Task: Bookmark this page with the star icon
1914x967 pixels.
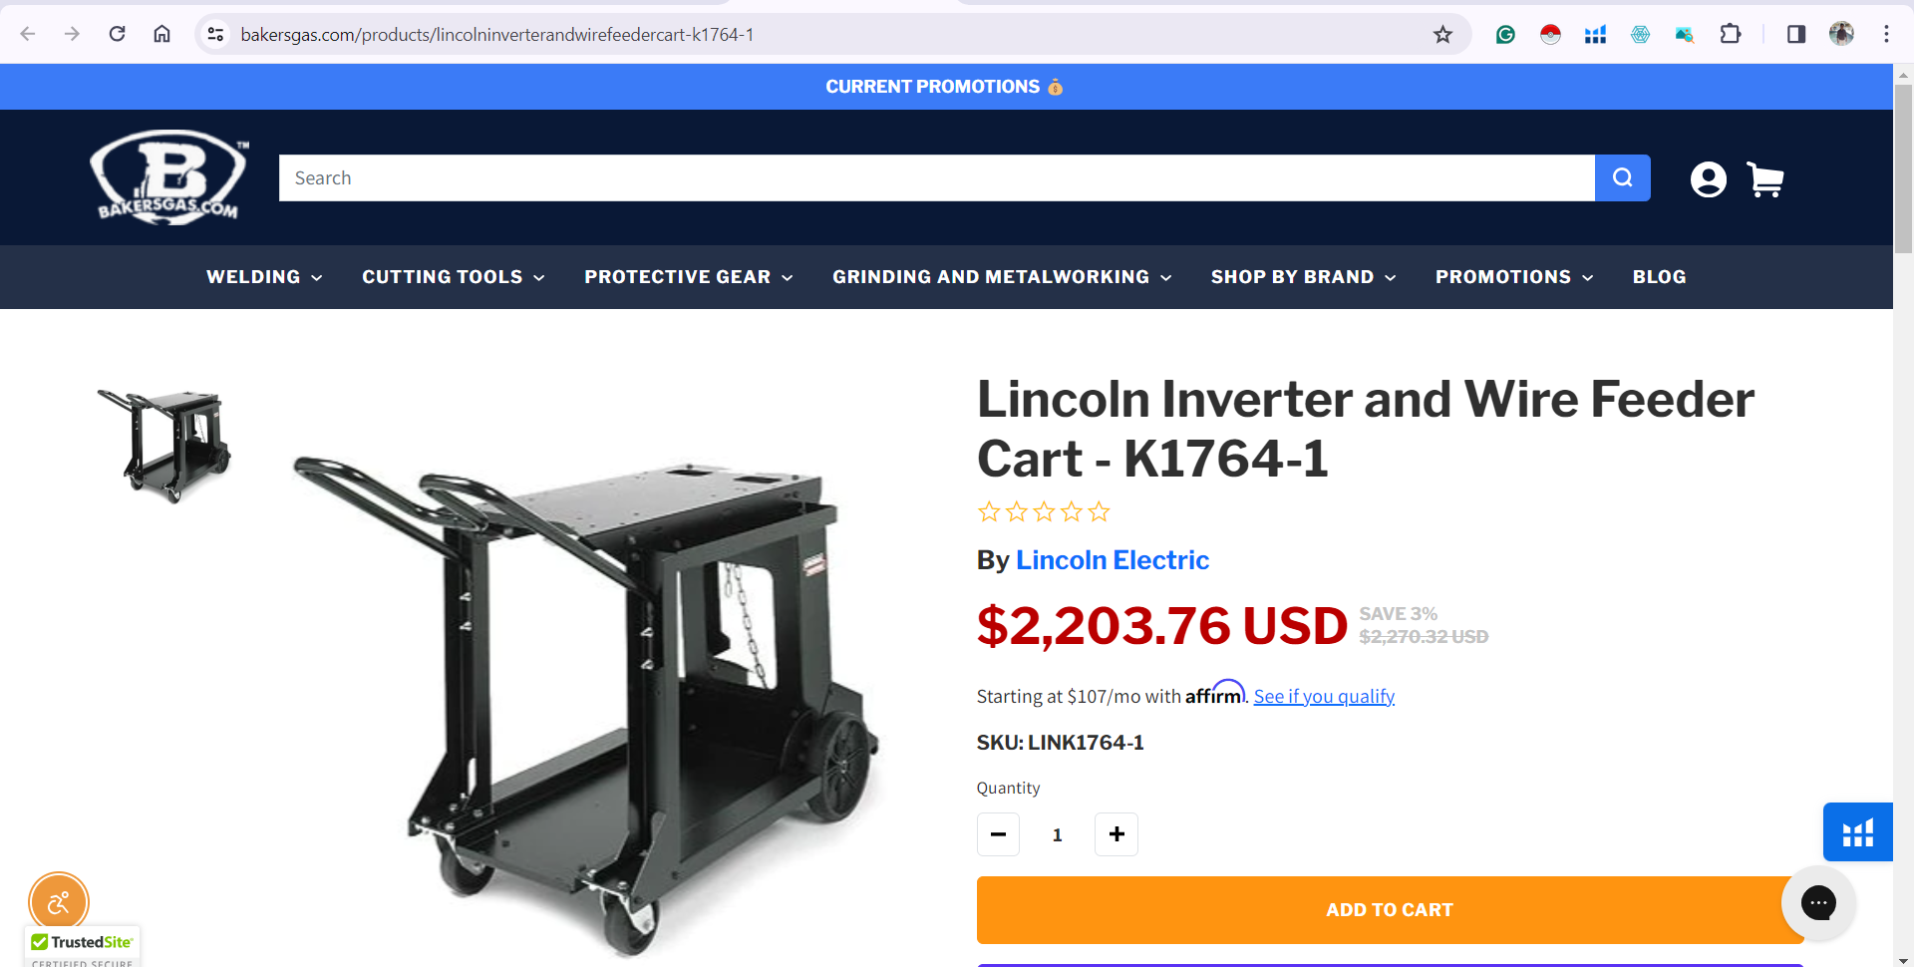Action: tap(1442, 35)
